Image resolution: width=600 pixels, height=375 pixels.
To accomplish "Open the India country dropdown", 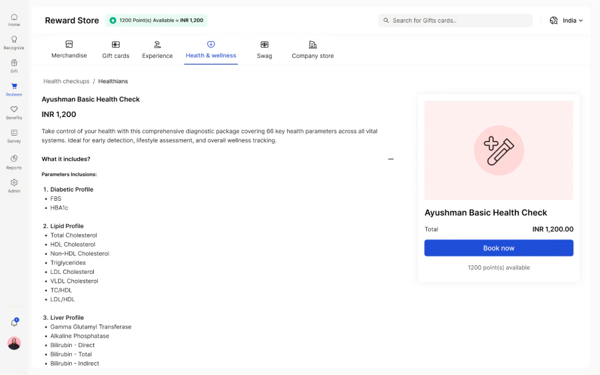I will [x=573, y=21].
